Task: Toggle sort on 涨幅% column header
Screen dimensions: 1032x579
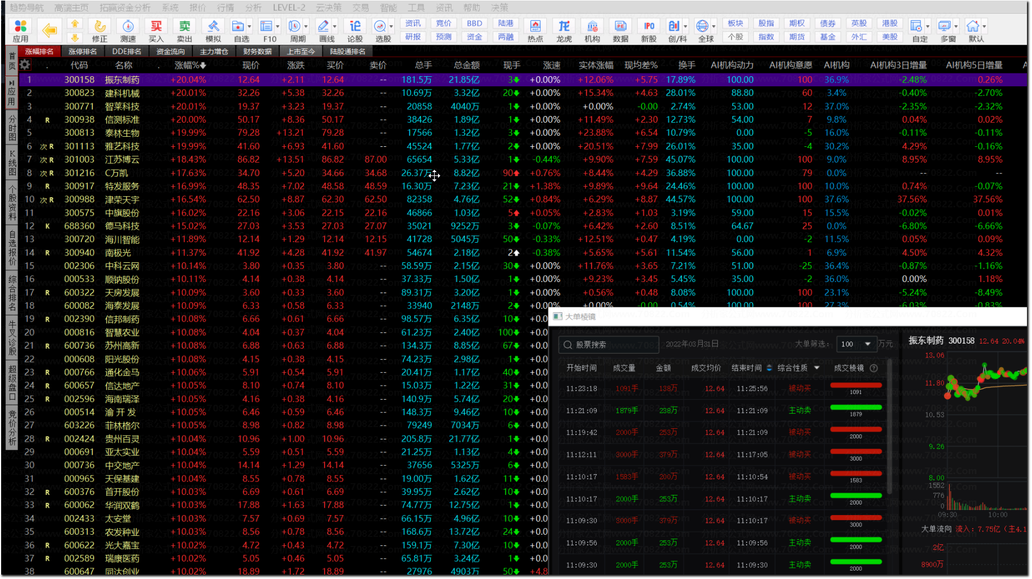Action: (x=190, y=66)
